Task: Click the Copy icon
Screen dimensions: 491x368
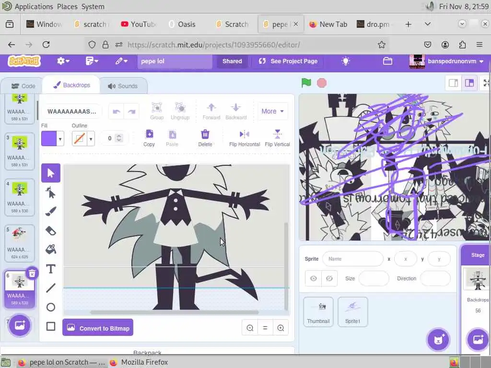Action: pyautogui.click(x=150, y=134)
